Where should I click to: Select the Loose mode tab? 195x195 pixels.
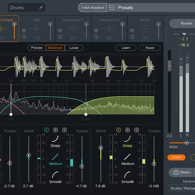[74, 48]
